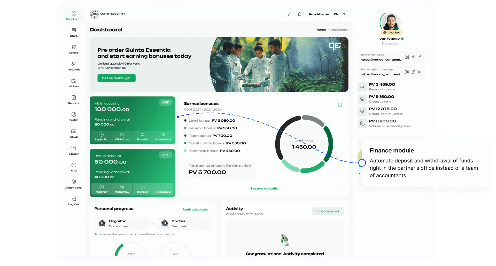
Task: Change language using the EN selector
Action: tap(336, 14)
